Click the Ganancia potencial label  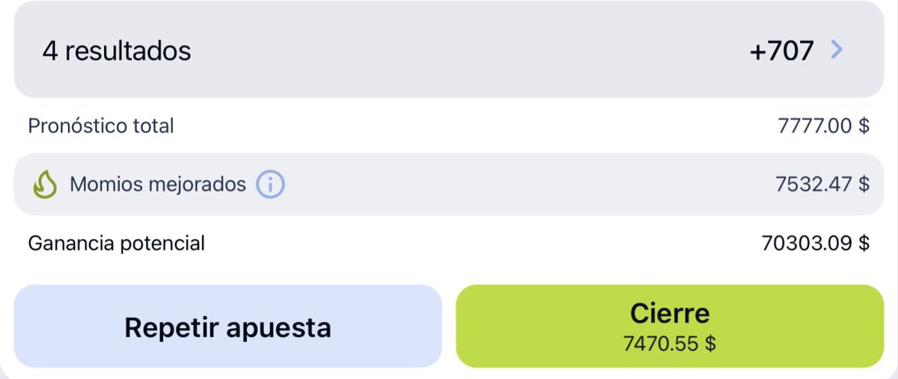click(117, 243)
